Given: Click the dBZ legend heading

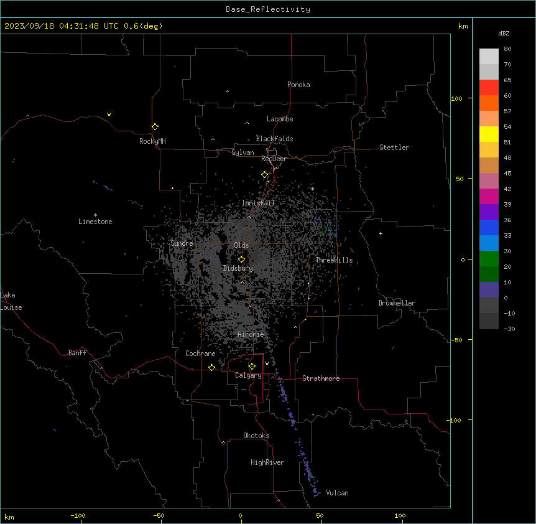Looking at the screenshot, I should [x=504, y=34].
